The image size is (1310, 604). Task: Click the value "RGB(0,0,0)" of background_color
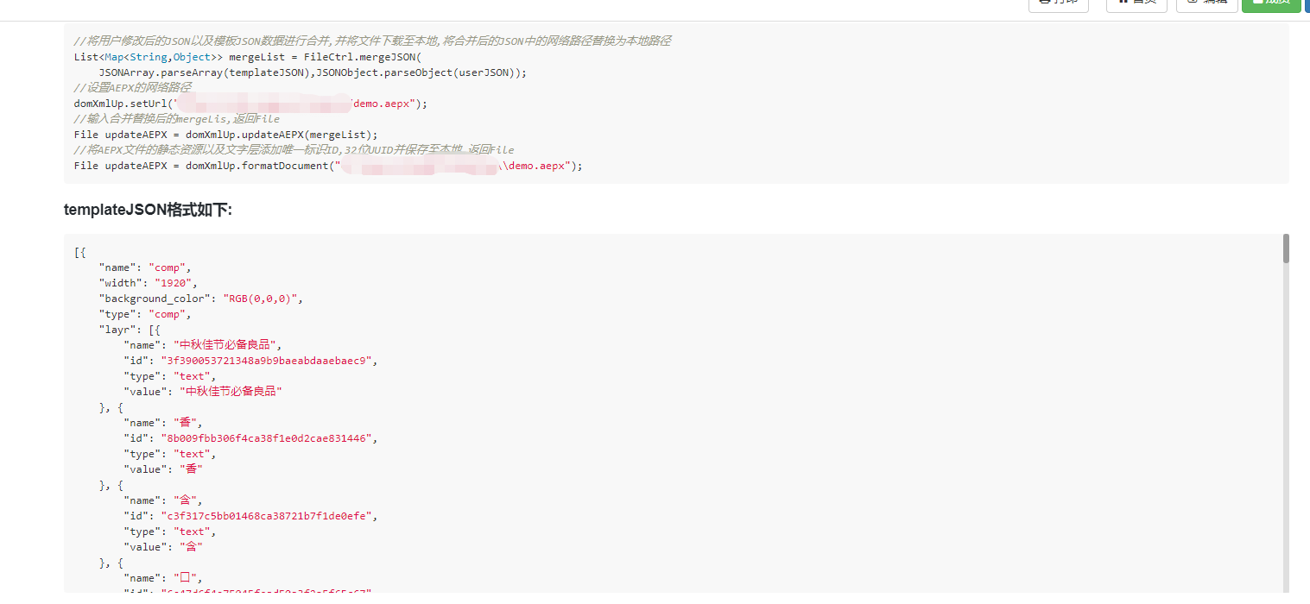[260, 299]
